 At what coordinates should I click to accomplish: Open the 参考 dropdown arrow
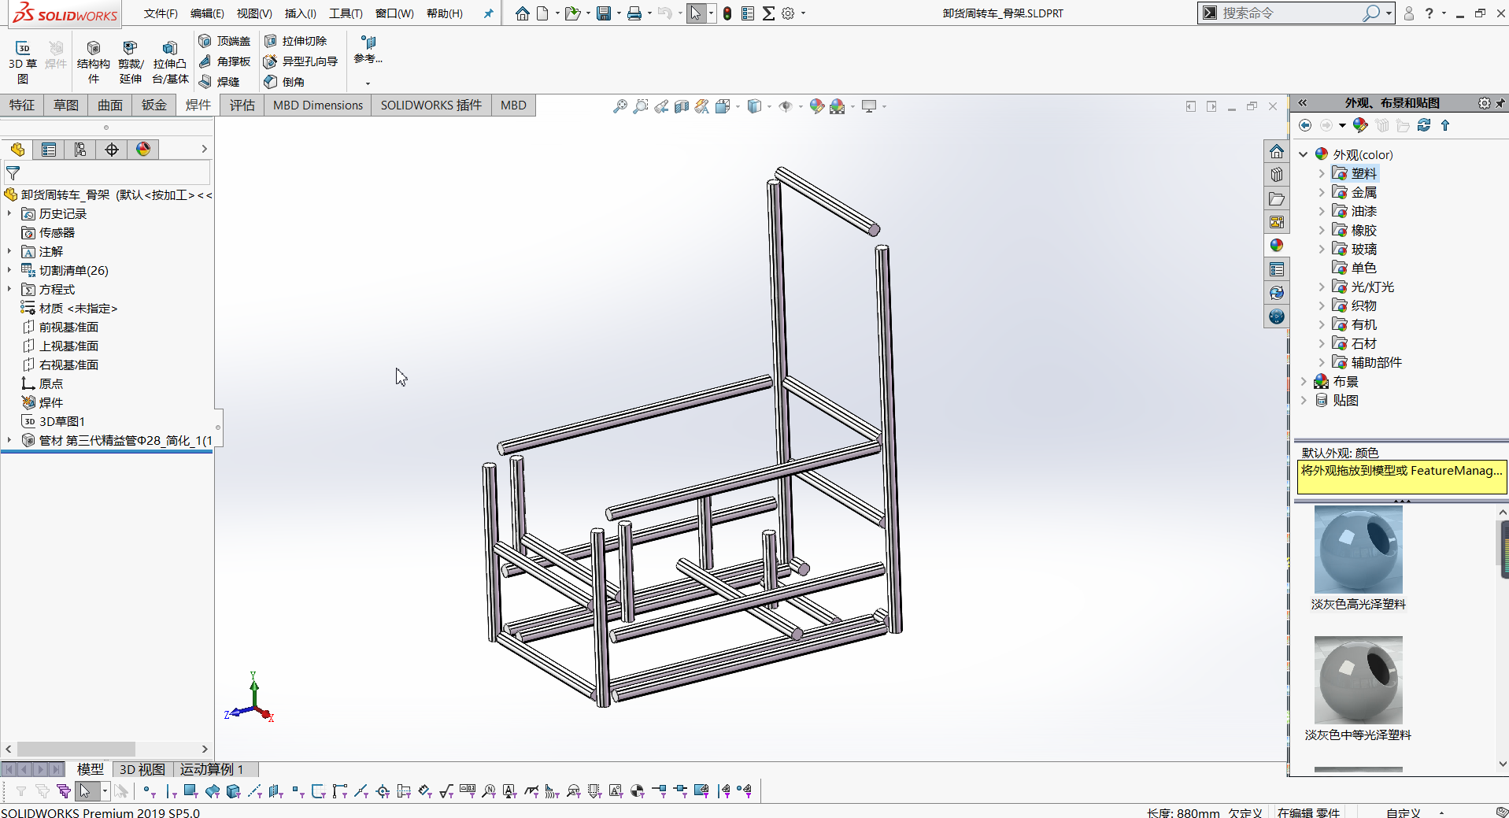coord(368,83)
